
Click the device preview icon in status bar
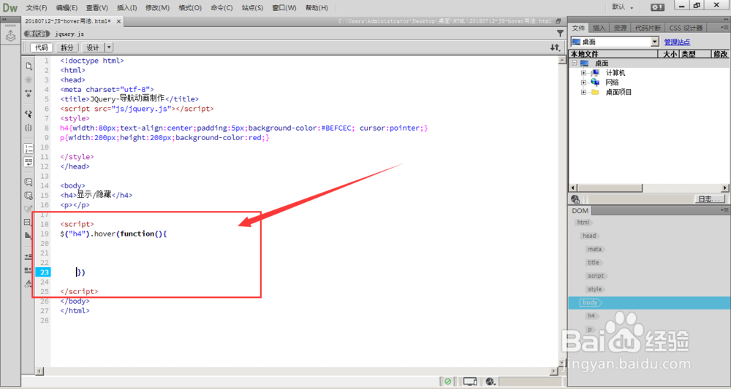(470, 382)
